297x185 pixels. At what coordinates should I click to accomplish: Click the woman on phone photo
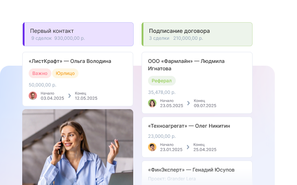tap(78, 147)
